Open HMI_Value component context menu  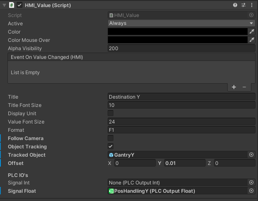coord(252,5)
